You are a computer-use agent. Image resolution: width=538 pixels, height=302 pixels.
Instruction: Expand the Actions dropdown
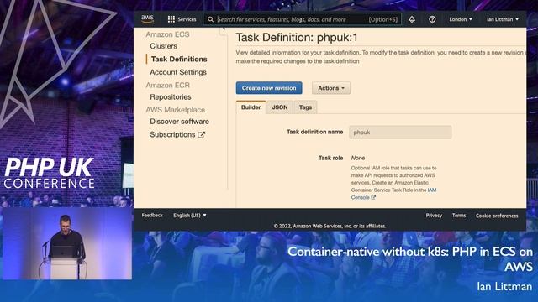331,88
